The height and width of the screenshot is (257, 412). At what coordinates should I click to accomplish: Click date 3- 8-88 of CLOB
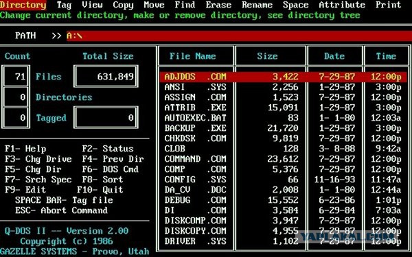click(x=337, y=149)
